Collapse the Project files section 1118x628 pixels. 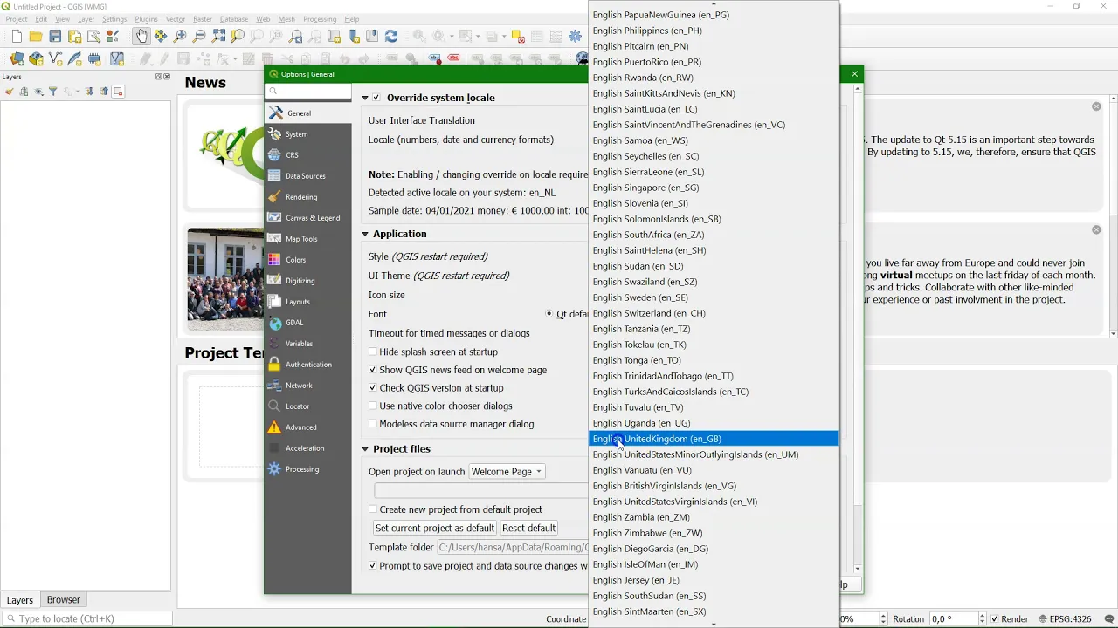[365, 449]
